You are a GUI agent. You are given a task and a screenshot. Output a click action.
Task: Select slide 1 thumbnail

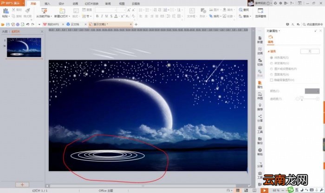coord(24,47)
